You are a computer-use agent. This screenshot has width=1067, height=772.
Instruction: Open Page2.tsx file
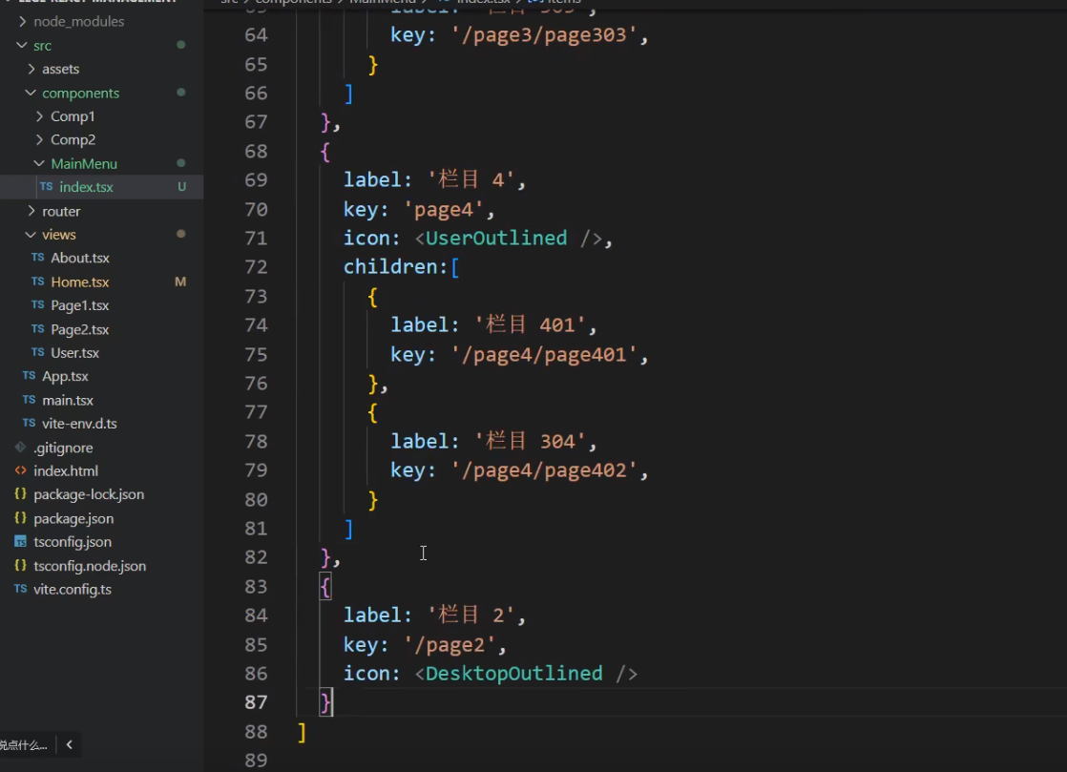coord(79,329)
